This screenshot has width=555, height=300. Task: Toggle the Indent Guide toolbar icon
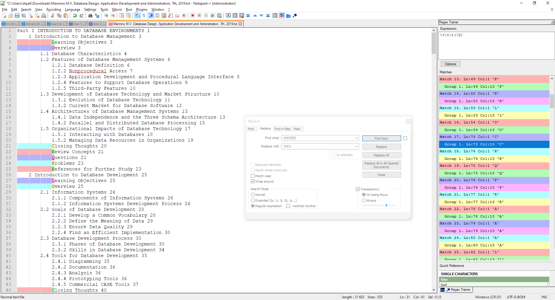click(151, 16)
